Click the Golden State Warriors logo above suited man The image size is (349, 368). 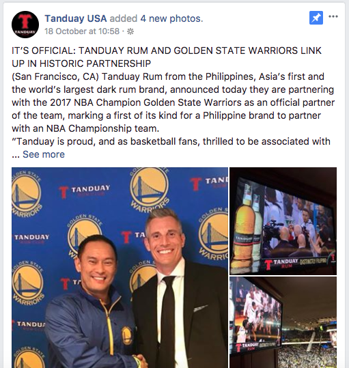pyautogui.click(x=150, y=189)
